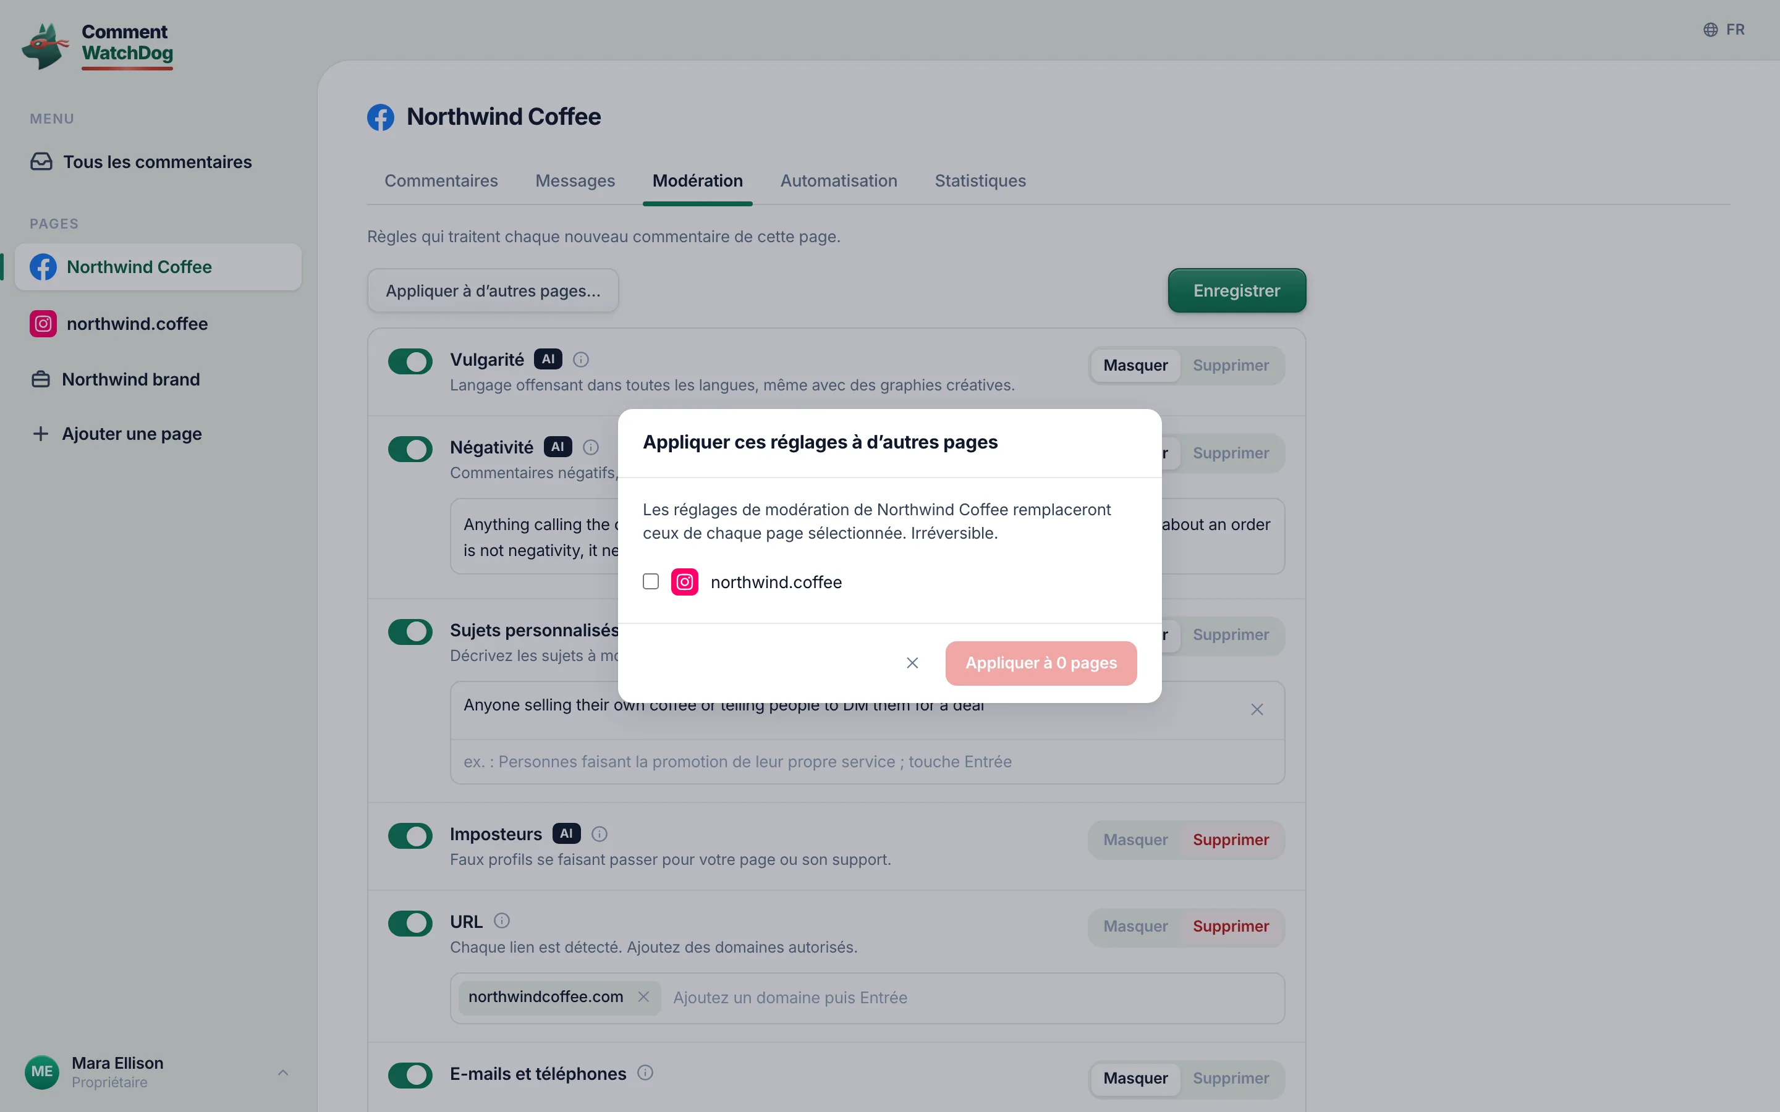Select Supprimer action for Vulgarité
This screenshot has height=1112, width=1780.
tap(1231, 366)
